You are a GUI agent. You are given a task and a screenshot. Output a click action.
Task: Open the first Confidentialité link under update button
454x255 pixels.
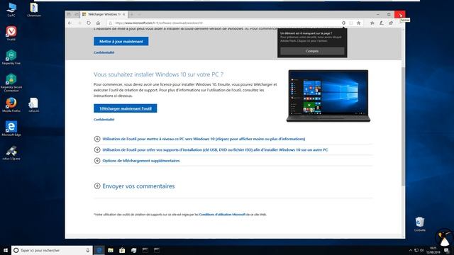tap(104, 52)
